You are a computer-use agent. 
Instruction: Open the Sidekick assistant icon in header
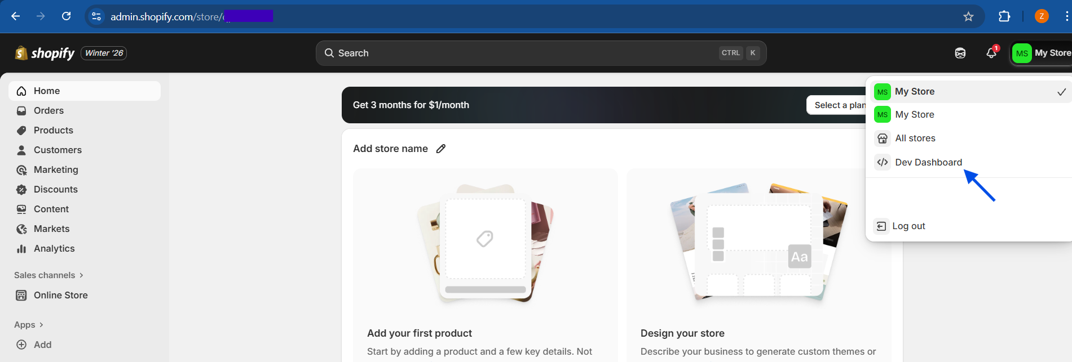(x=960, y=53)
